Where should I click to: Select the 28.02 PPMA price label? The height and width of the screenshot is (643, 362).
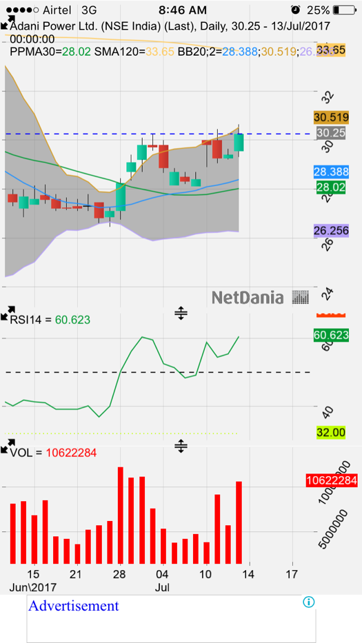coord(331,187)
